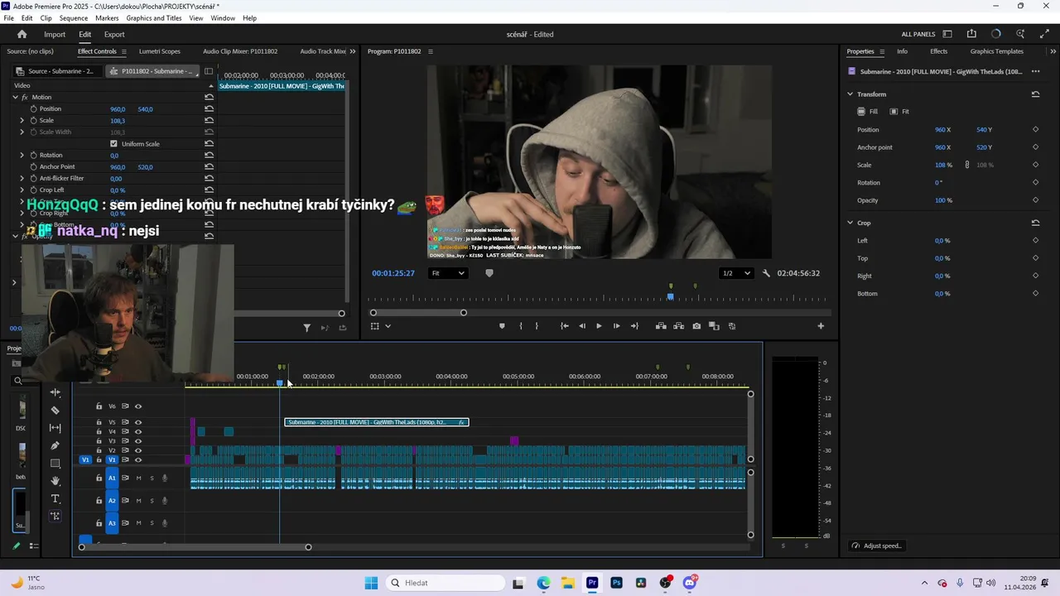Reset the Crop section in Properties
1060x596 pixels.
click(x=1035, y=223)
